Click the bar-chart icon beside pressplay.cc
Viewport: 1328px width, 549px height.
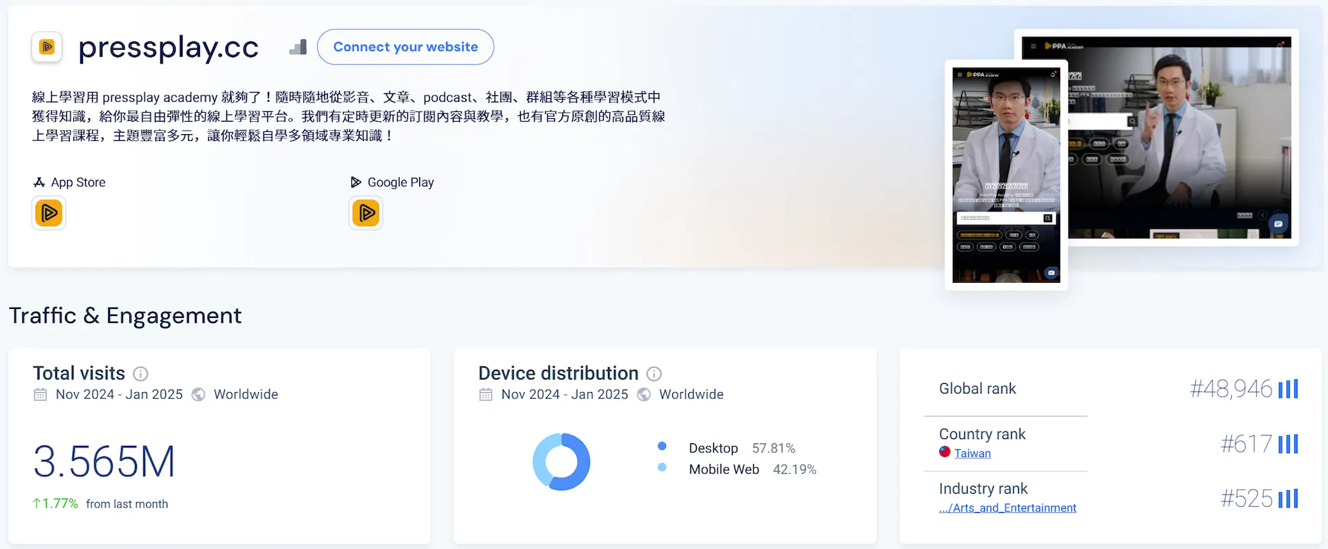[298, 47]
